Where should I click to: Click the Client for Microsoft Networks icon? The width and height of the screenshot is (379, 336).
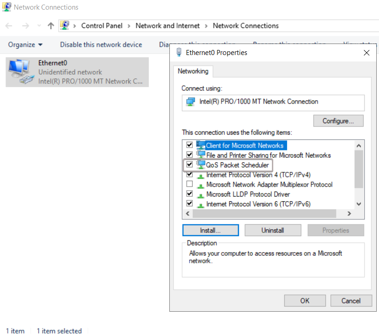coord(201,145)
